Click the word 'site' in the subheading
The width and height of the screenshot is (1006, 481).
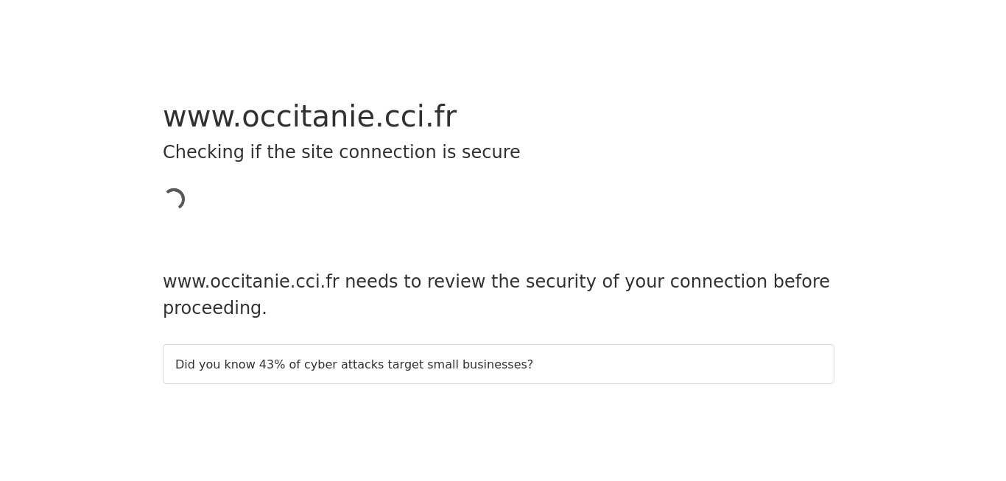[317, 152]
